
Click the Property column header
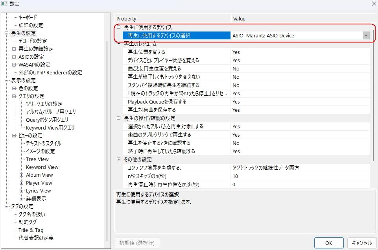(x=173, y=19)
